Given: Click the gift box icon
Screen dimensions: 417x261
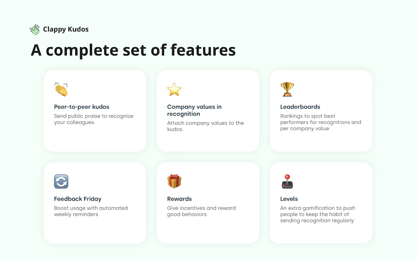Looking at the screenshot, I should click(x=174, y=181).
